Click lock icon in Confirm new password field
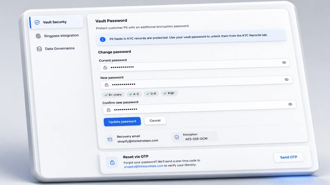Screen dimensions: 330x185 click(x=108, y=110)
